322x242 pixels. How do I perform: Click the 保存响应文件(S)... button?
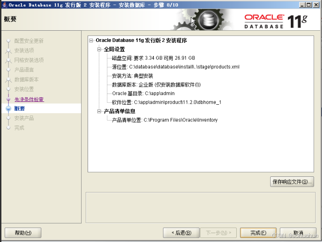click(x=292, y=181)
